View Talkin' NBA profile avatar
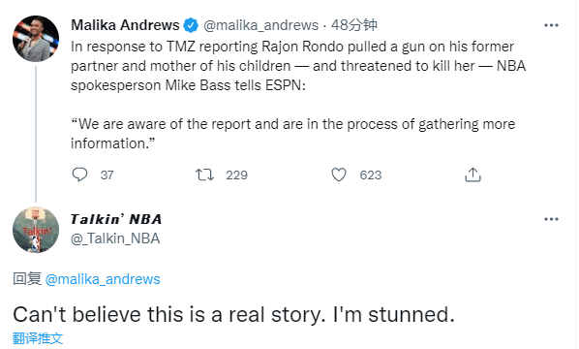The width and height of the screenshot is (579, 349). [36, 230]
